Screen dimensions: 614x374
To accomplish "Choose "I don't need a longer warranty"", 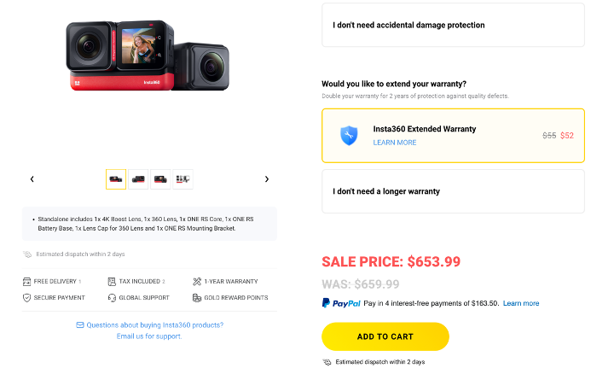I will point(453,191).
